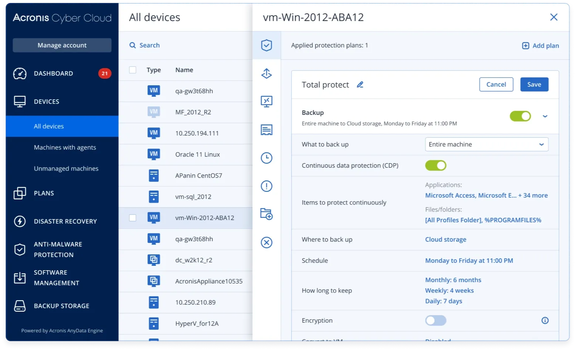Collapse the Backup section chevron

tap(545, 116)
